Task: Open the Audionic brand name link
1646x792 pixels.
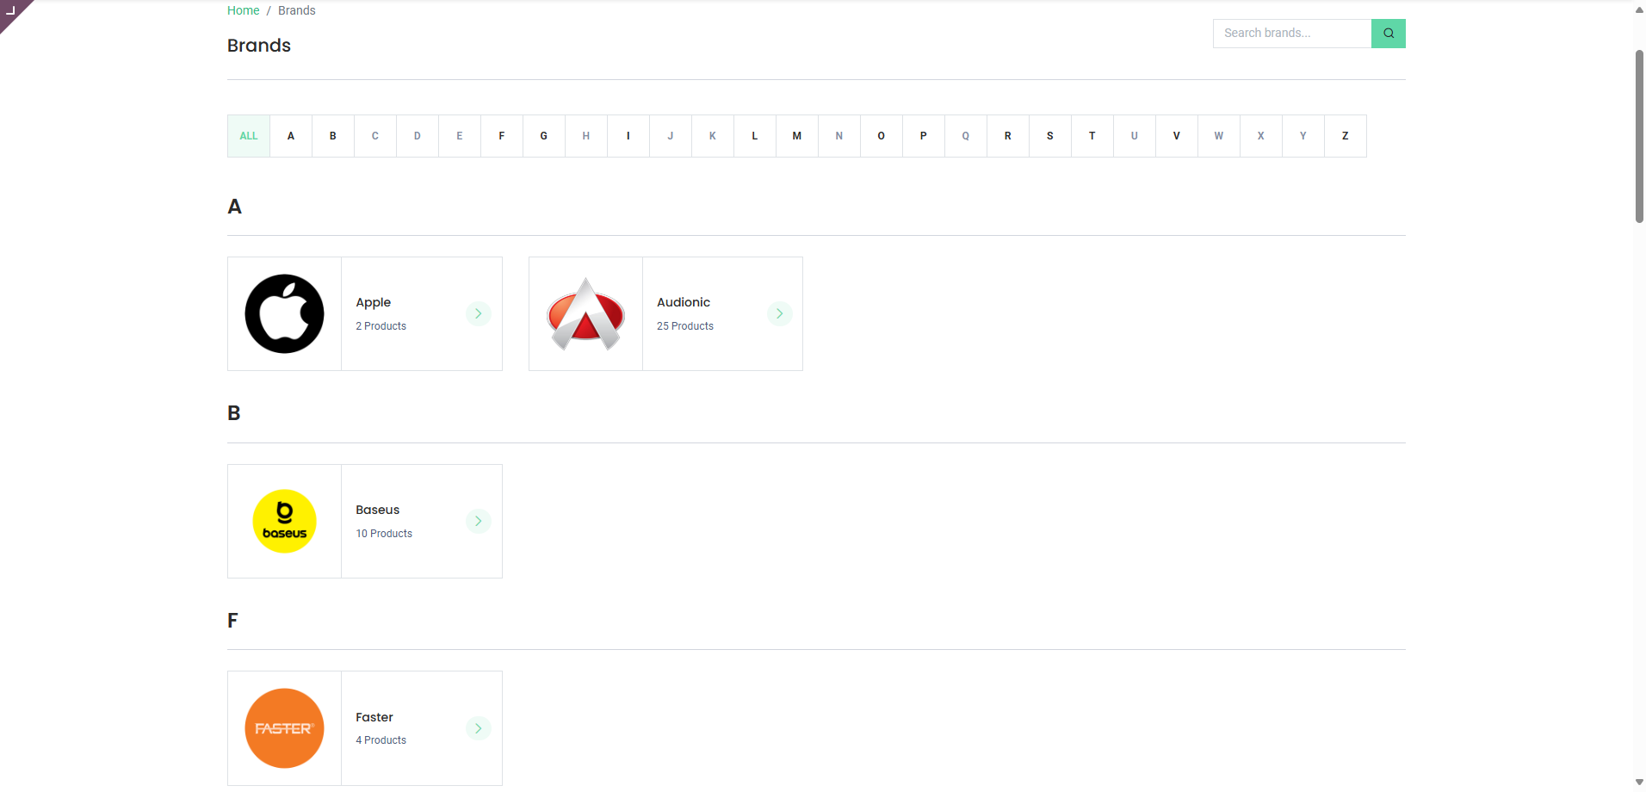Action: coord(684,302)
